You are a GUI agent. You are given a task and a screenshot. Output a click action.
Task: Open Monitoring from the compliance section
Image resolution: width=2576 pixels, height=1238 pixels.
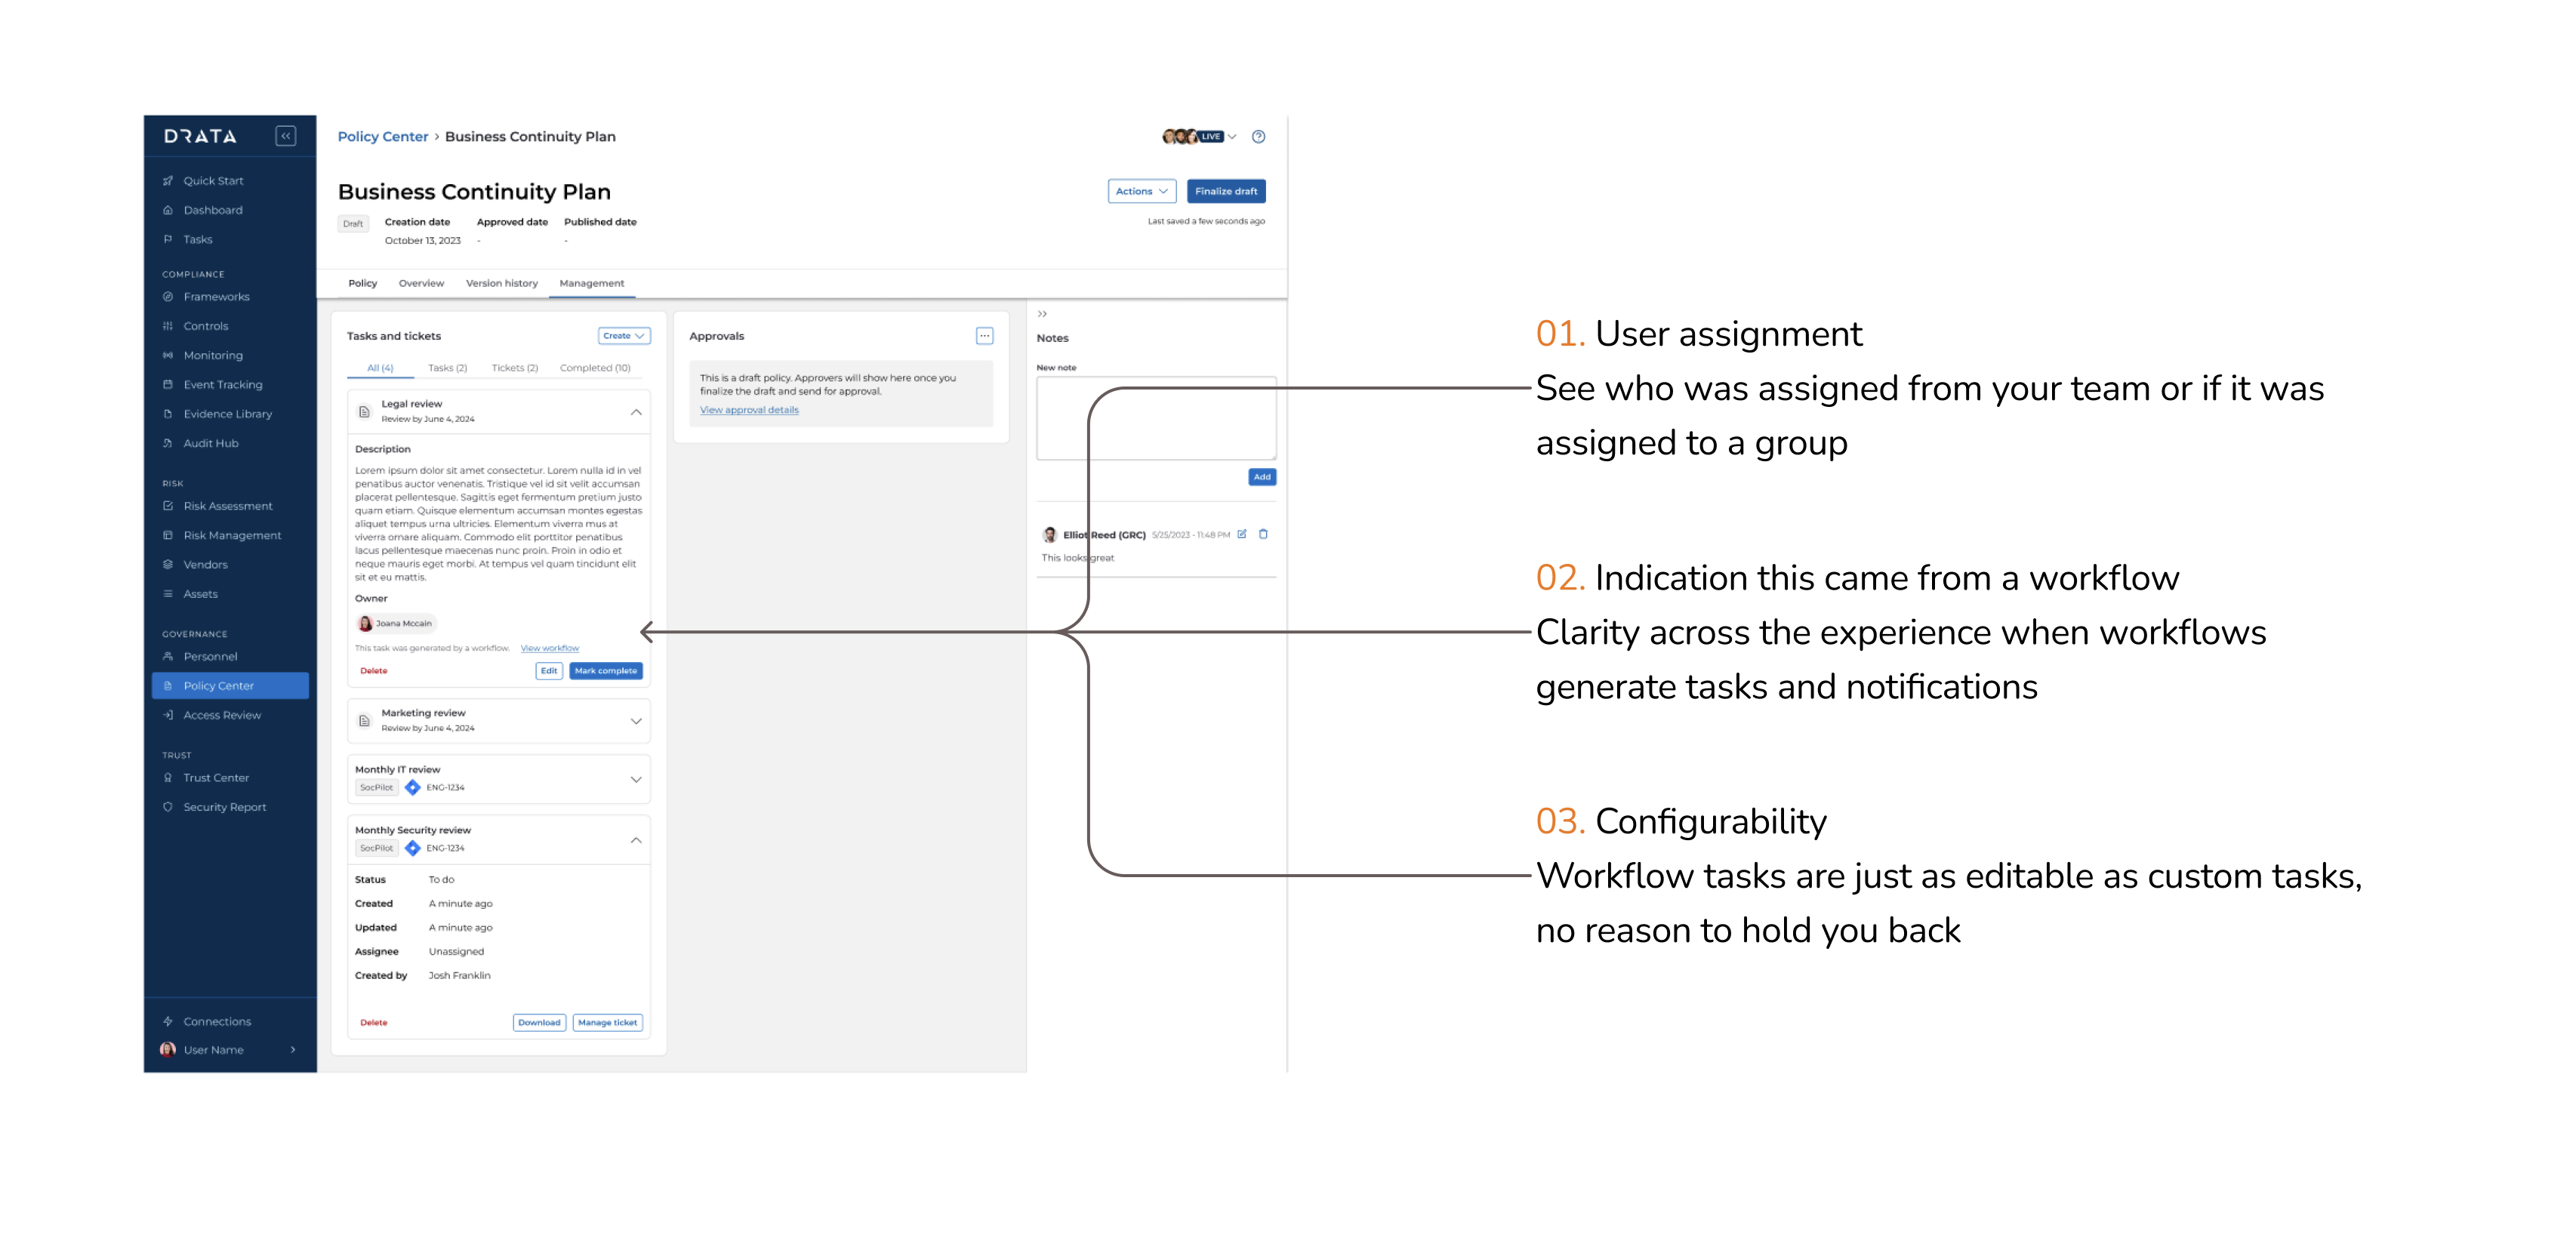pyautogui.click(x=213, y=355)
